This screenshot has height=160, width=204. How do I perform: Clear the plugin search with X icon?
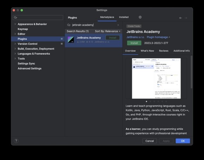[118, 25]
